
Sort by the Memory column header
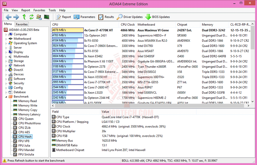click(x=215, y=25)
